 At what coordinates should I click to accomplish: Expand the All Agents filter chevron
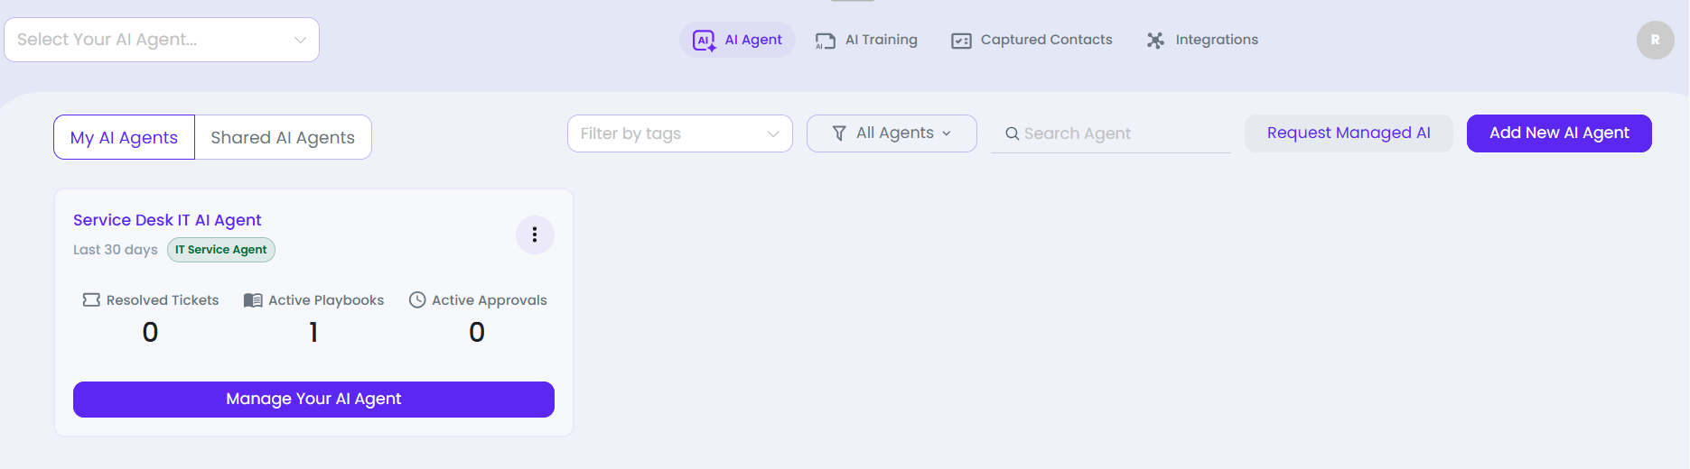click(947, 133)
